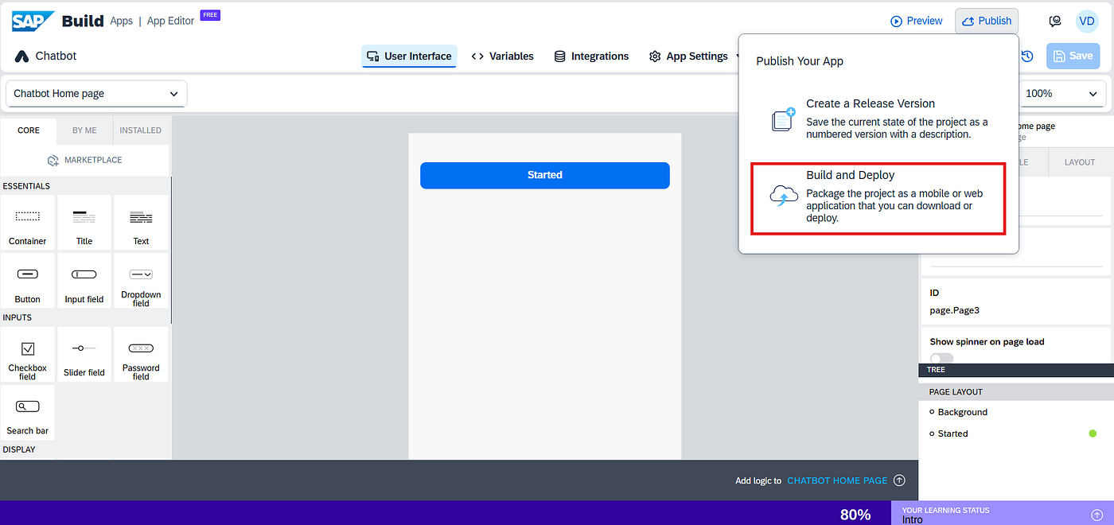Viewport: 1114px width, 525px height.
Task: Select the Button component
Action: coord(28,281)
